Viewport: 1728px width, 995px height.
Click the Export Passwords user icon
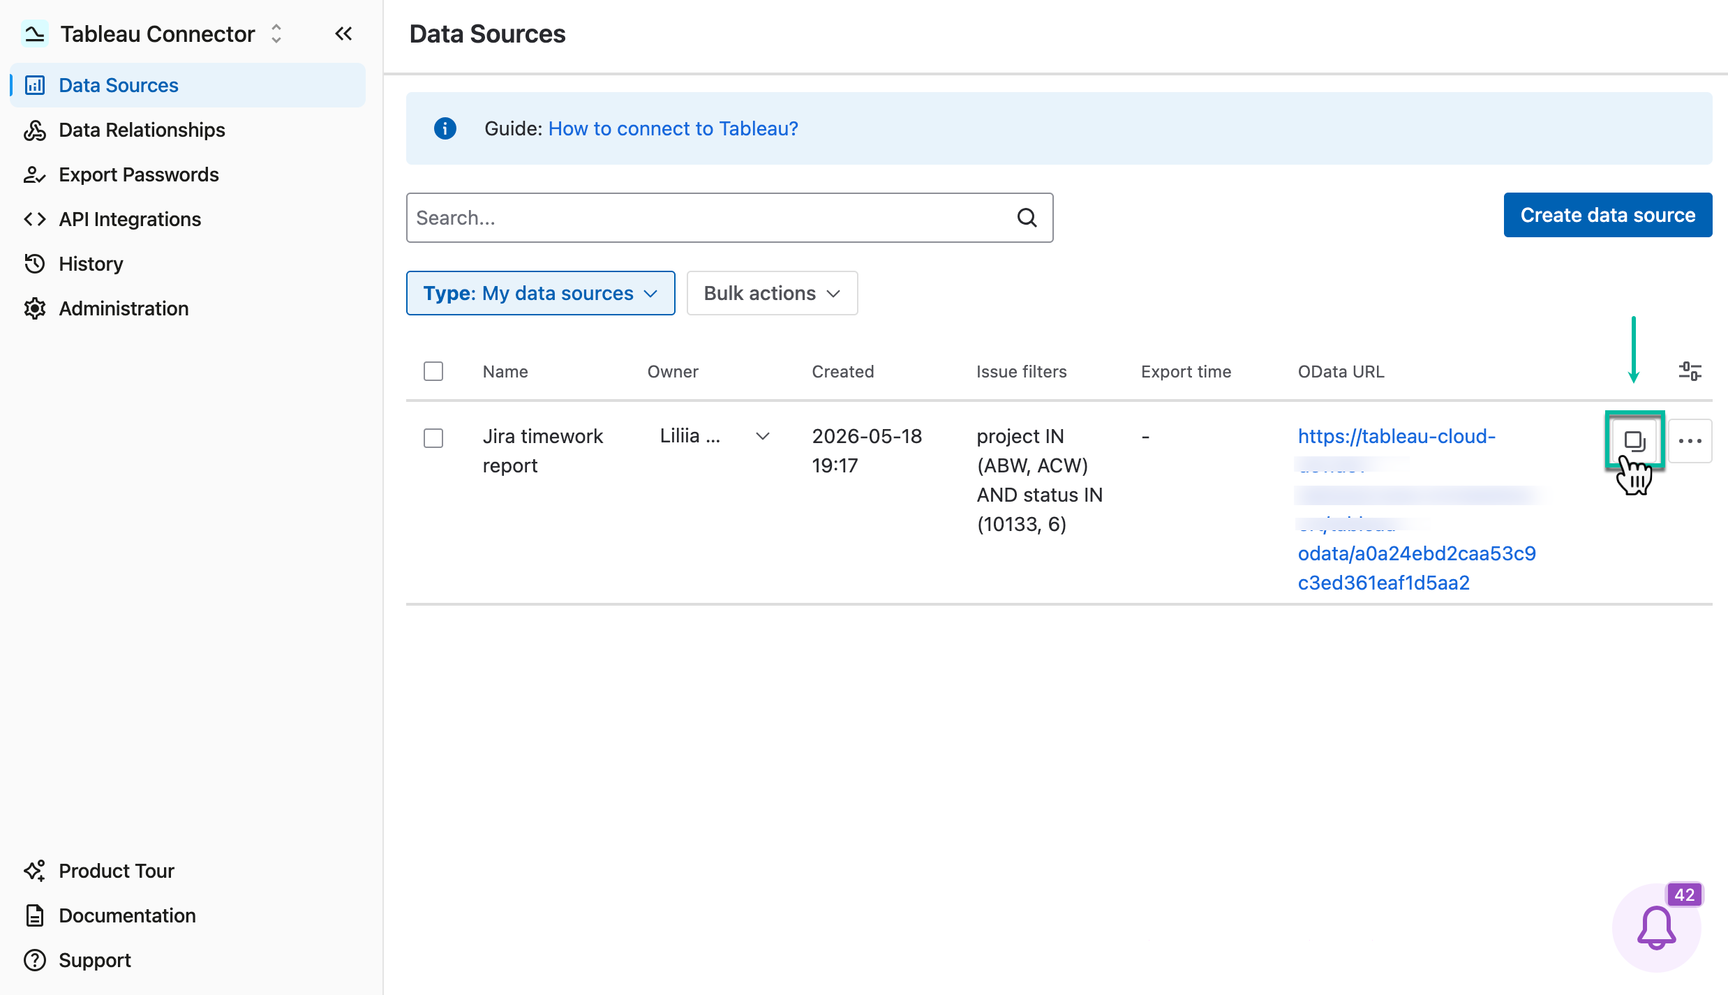[x=35, y=174]
